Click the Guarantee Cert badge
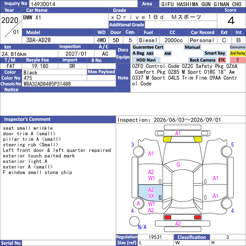 [x=148, y=47]
